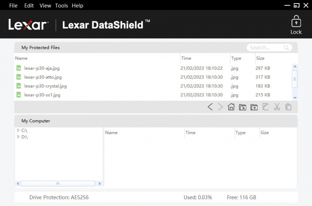Close the Lexar DataShield window

tap(306, 6)
